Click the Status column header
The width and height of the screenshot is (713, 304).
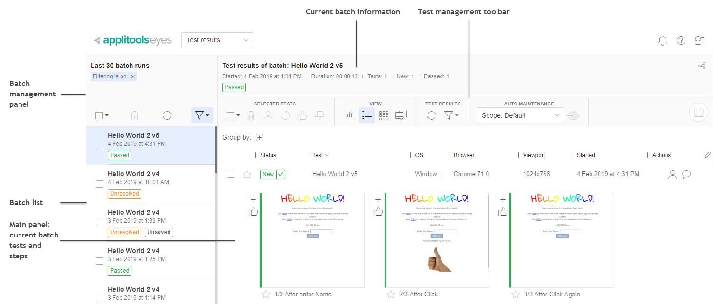coord(268,155)
